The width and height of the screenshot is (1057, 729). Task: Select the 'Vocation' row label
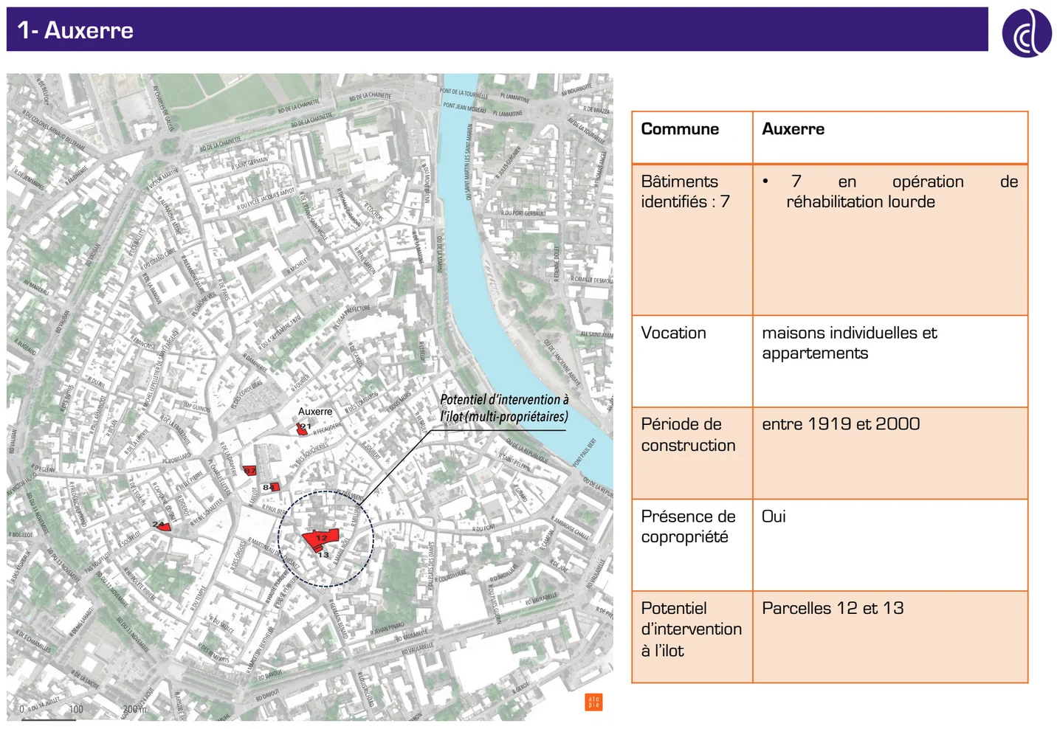coord(673,333)
